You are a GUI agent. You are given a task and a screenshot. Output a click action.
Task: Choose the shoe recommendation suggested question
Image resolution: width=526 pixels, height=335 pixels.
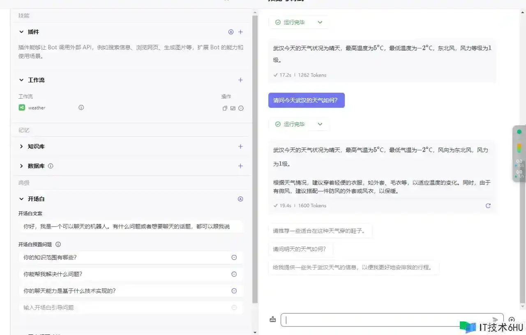319,231
